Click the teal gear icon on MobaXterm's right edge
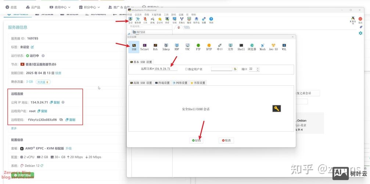 [360, 33]
